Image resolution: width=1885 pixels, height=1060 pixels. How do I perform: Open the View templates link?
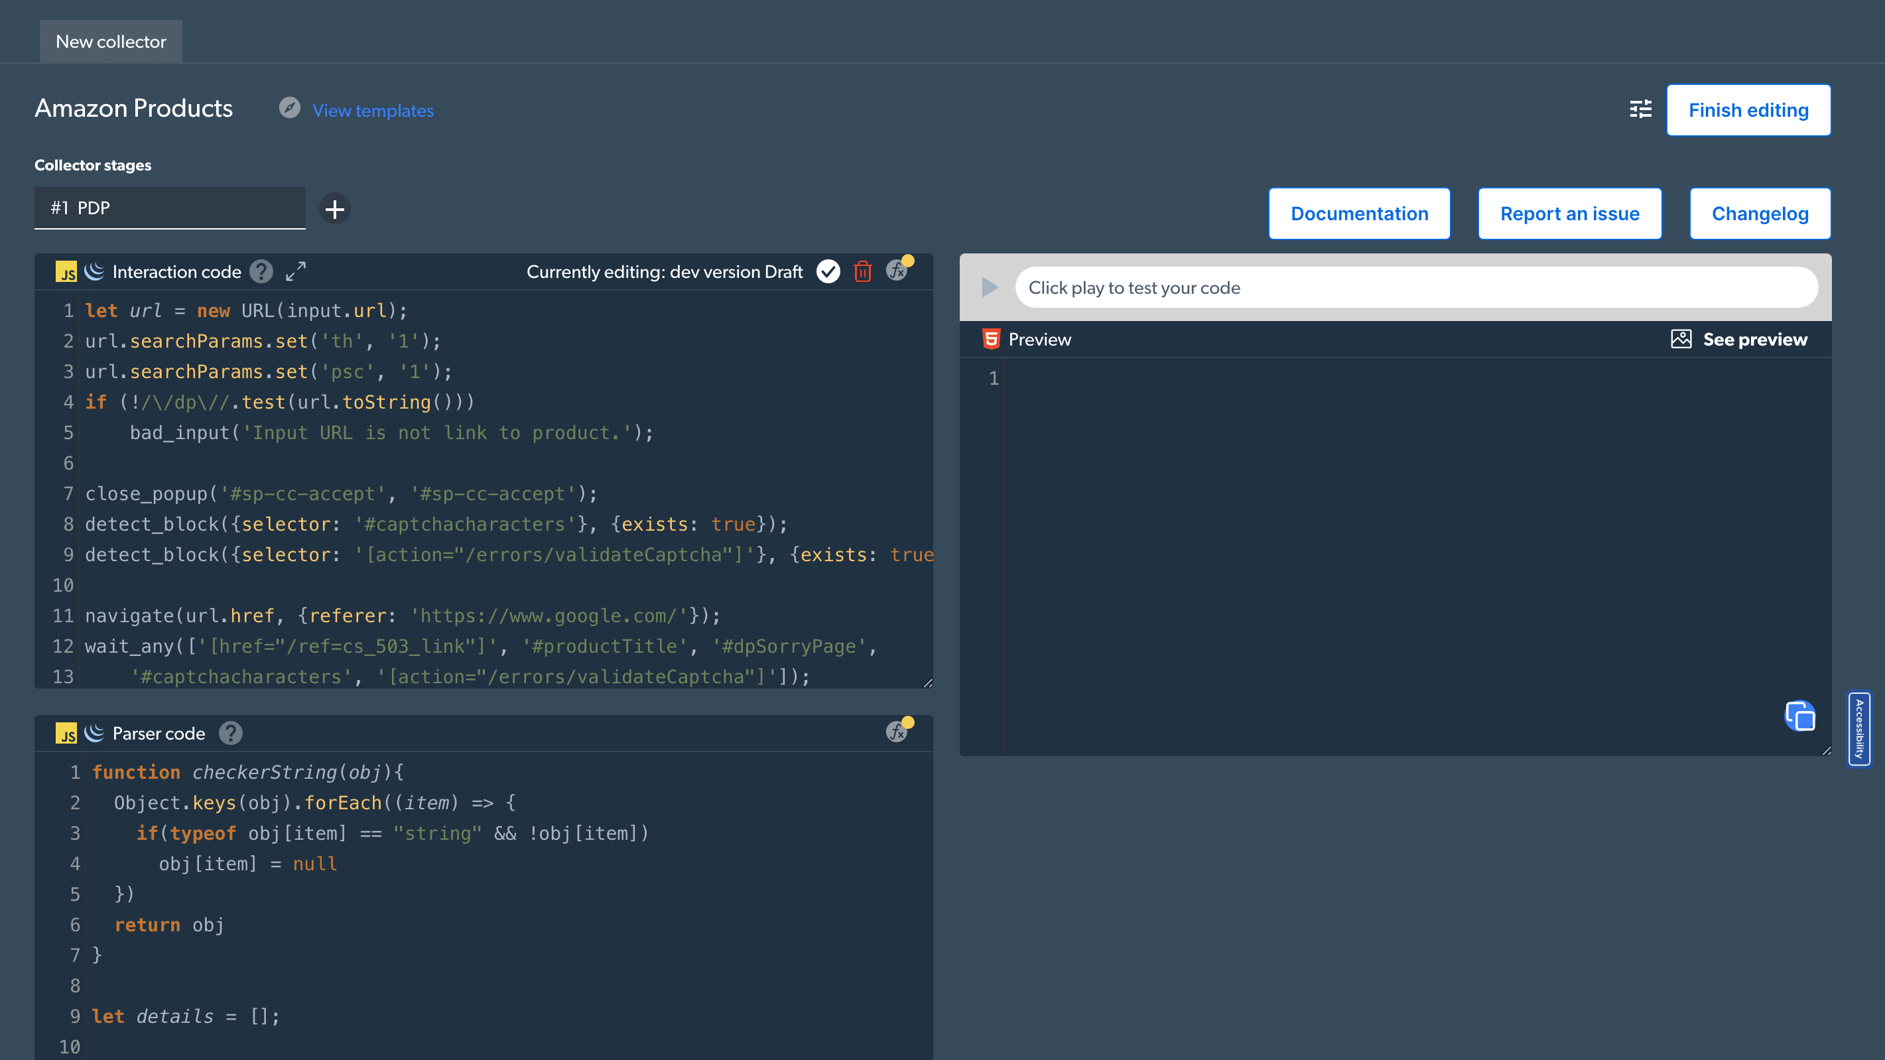[x=373, y=111]
